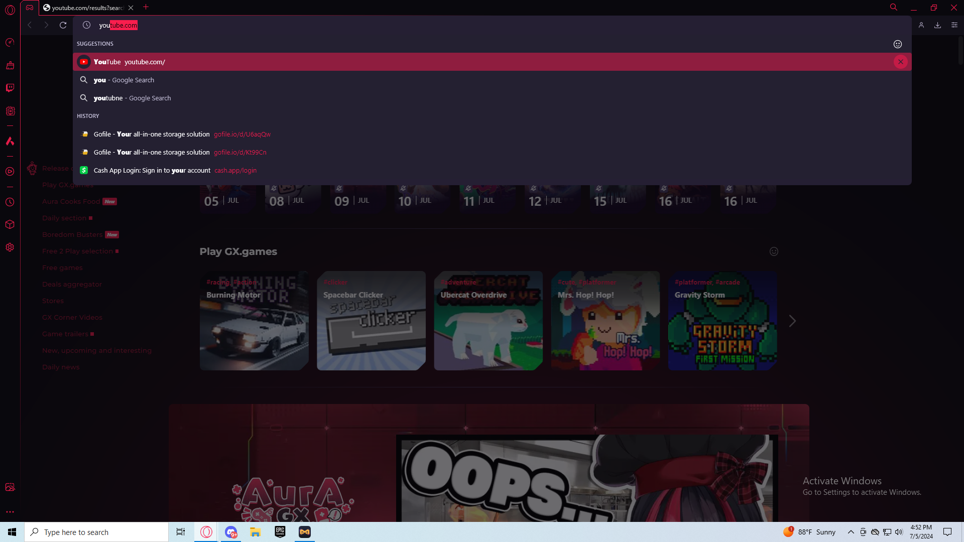Open GX Corner Videos link

point(72,317)
